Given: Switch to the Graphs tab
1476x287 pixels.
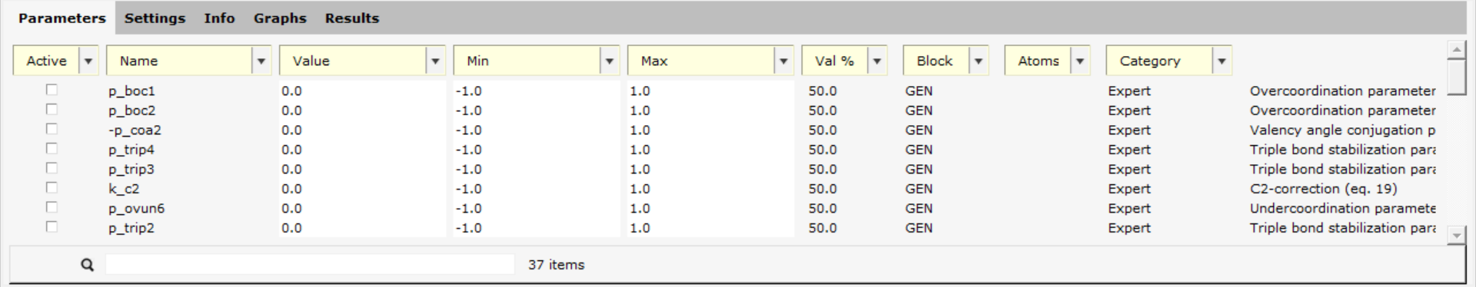Looking at the screenshot, I should click(x=280, y=18).
